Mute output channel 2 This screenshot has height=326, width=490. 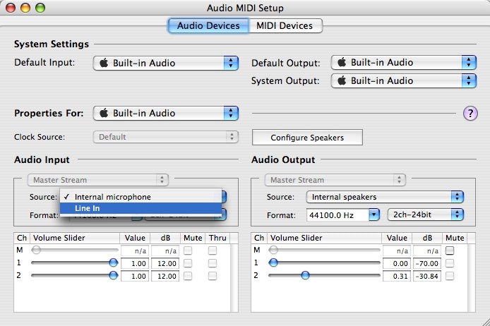[450, 276]
